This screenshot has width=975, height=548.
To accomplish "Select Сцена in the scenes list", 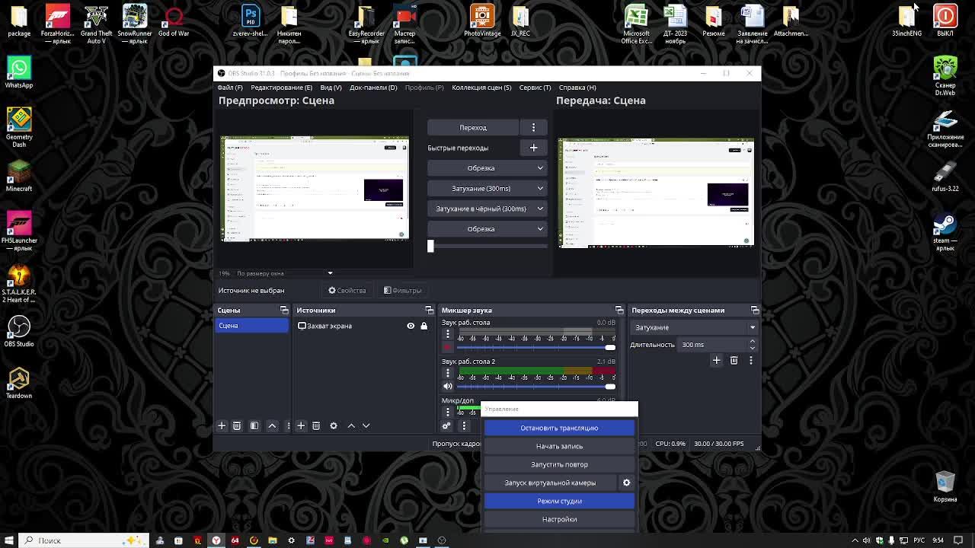I will point(252,326).
